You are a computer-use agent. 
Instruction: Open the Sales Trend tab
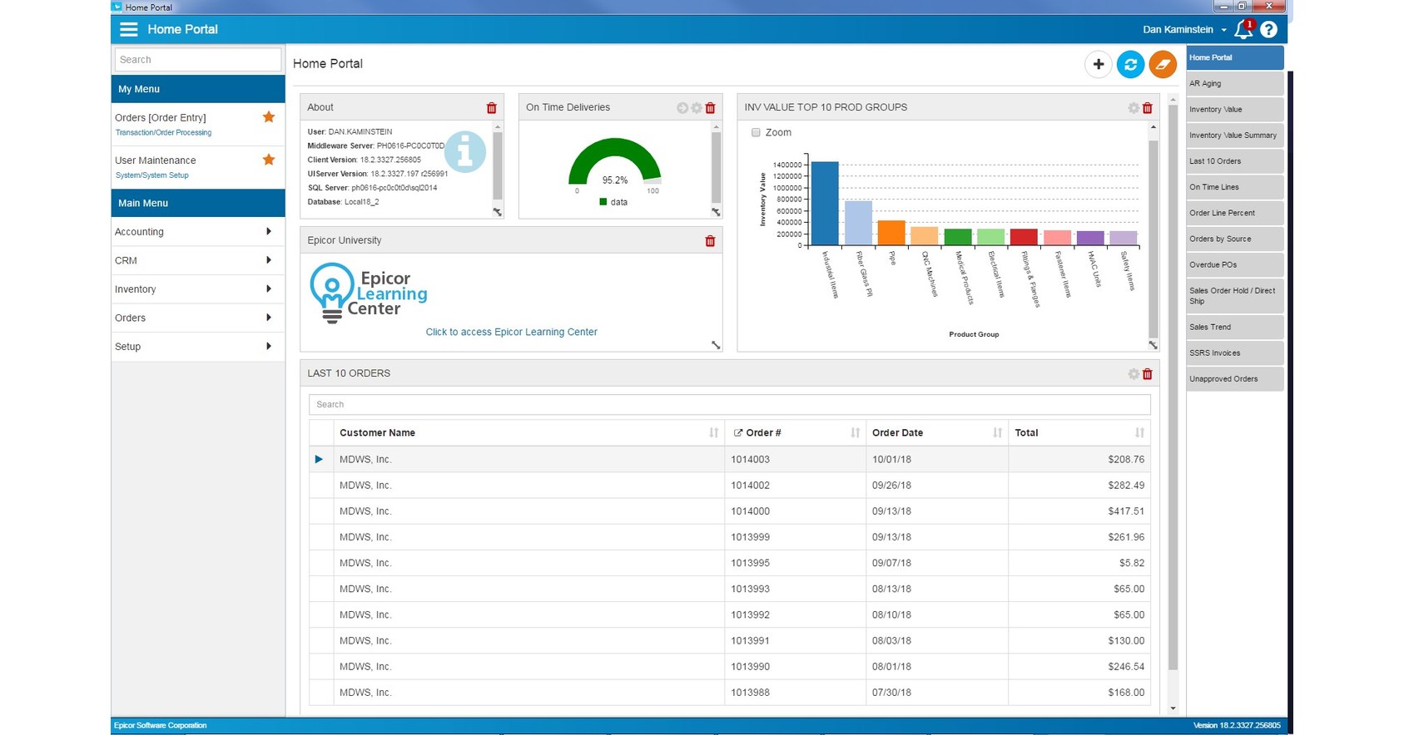(x=1235, y=327)
